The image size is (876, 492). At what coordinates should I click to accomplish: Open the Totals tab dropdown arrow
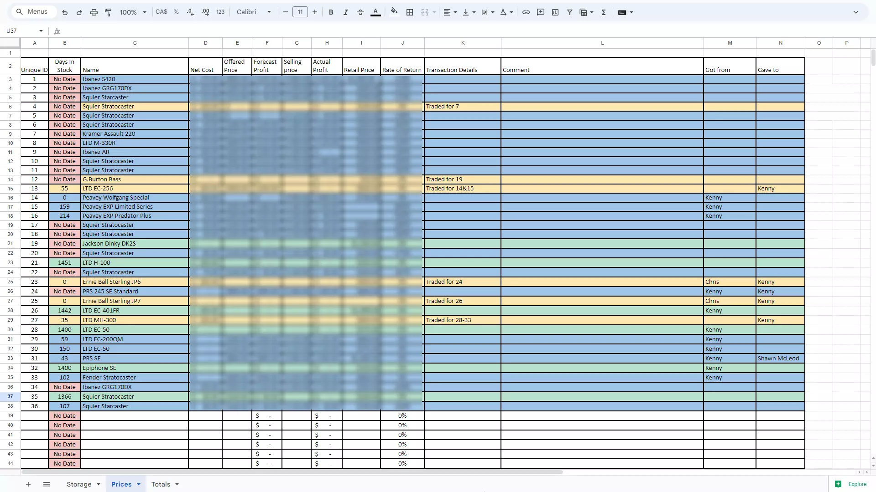coord(177,484)
